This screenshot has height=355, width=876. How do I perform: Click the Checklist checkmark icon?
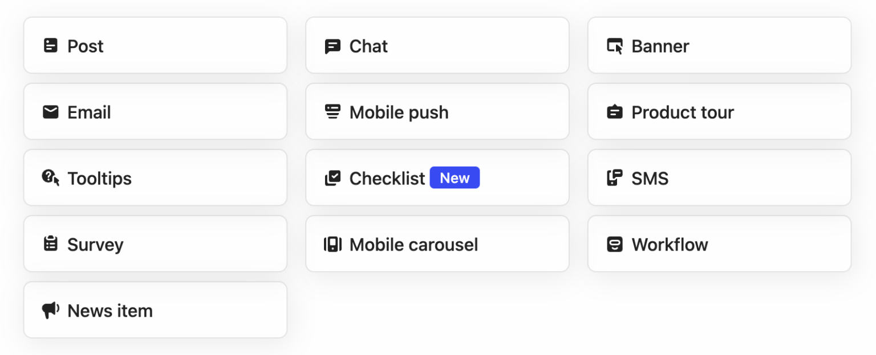pos(331,177)
